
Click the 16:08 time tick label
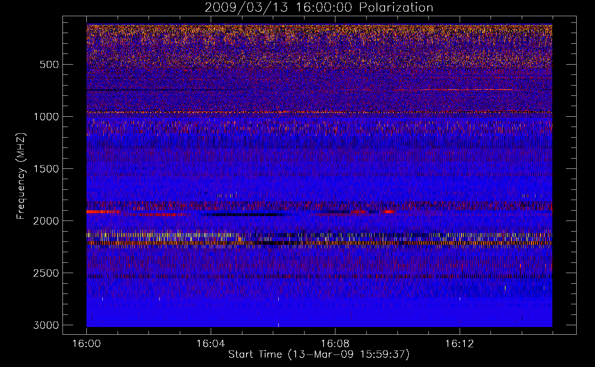[x=335, y=344]
